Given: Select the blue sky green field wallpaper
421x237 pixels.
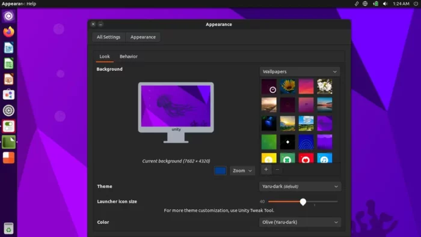Looking at the screenshot, I should (x=306, y=124).
